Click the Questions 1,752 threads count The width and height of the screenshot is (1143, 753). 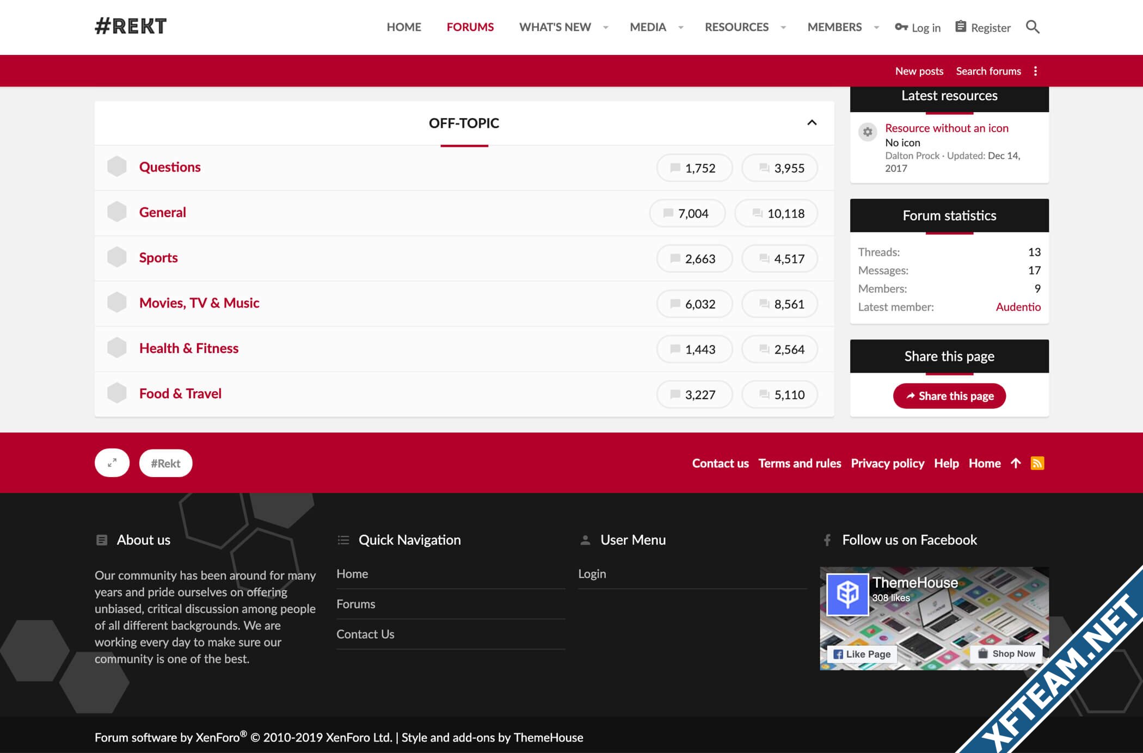(695, 168)
